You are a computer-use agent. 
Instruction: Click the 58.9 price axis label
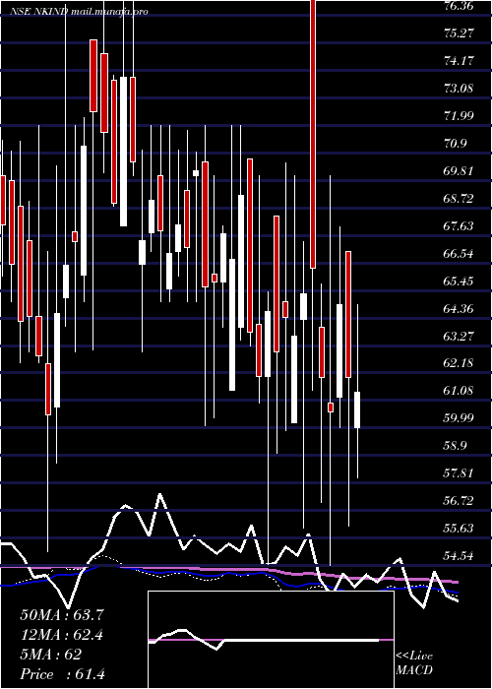(x=456, y=446)
